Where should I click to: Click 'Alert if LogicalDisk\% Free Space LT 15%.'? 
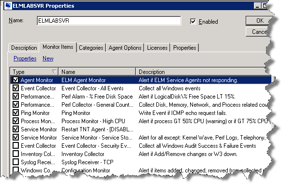point(187,97)
